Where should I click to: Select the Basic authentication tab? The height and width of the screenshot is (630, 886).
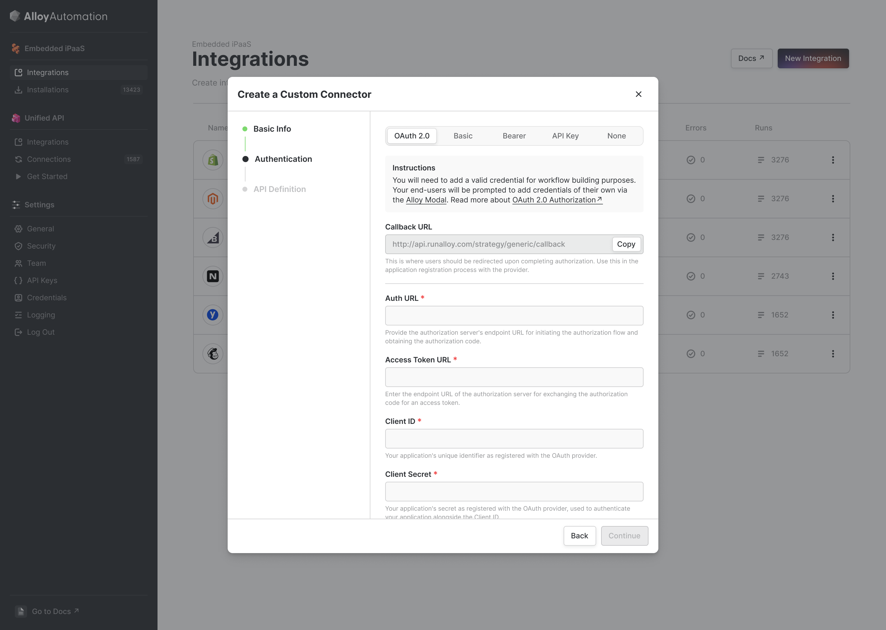463,136
